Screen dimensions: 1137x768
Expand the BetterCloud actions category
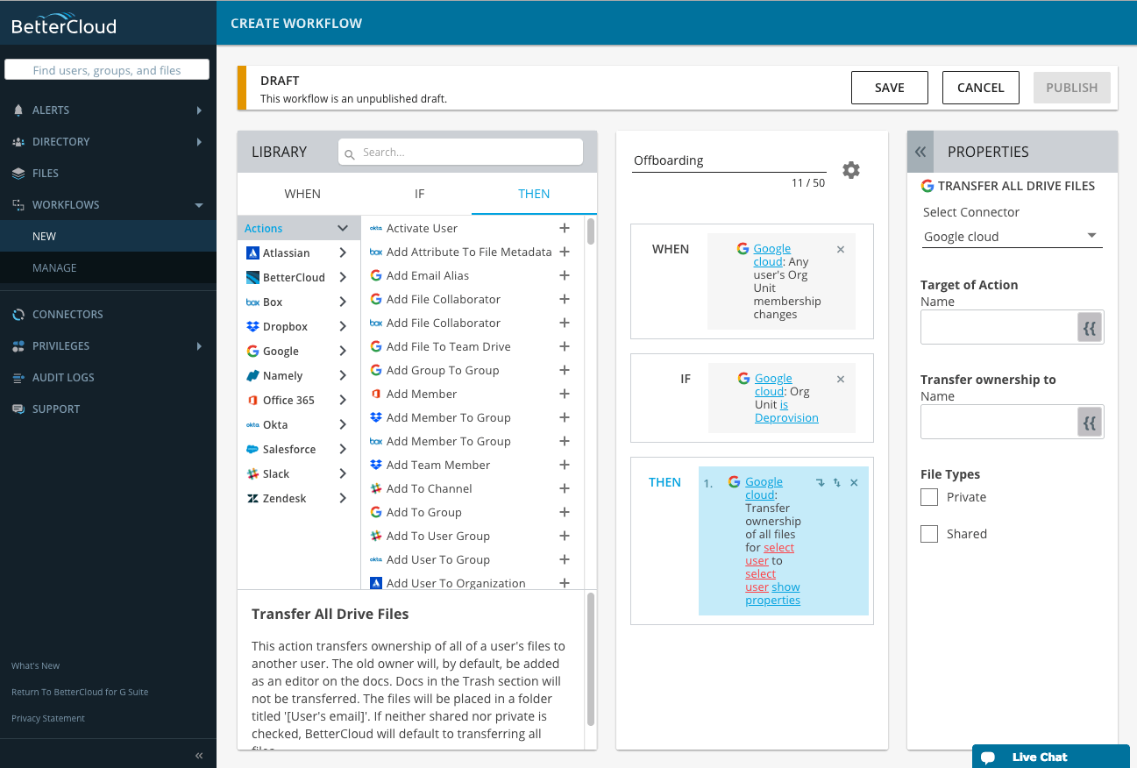coord(343,277)
